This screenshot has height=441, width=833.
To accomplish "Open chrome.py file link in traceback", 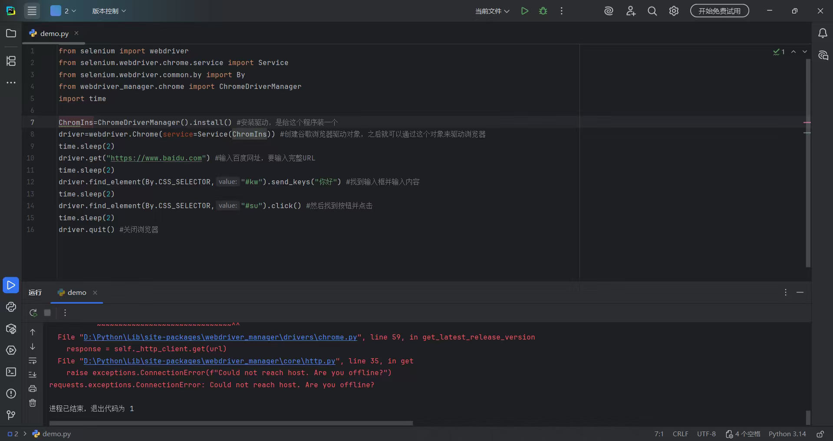I will (x=220, y=337).
